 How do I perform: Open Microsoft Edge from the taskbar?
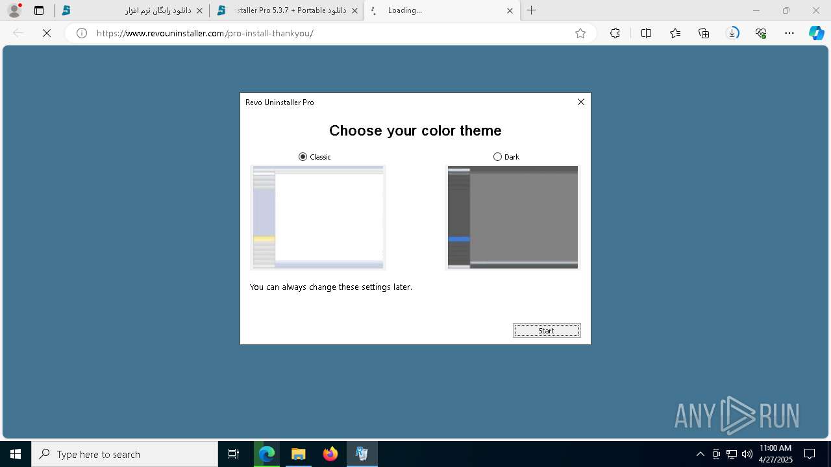coord(267,454)
